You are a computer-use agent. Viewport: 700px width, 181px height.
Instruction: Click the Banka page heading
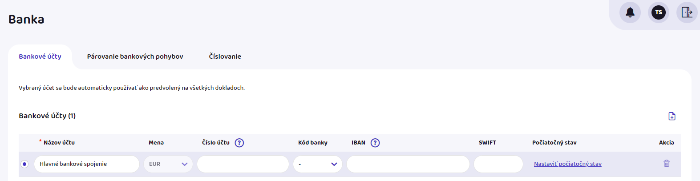point(26,20)
